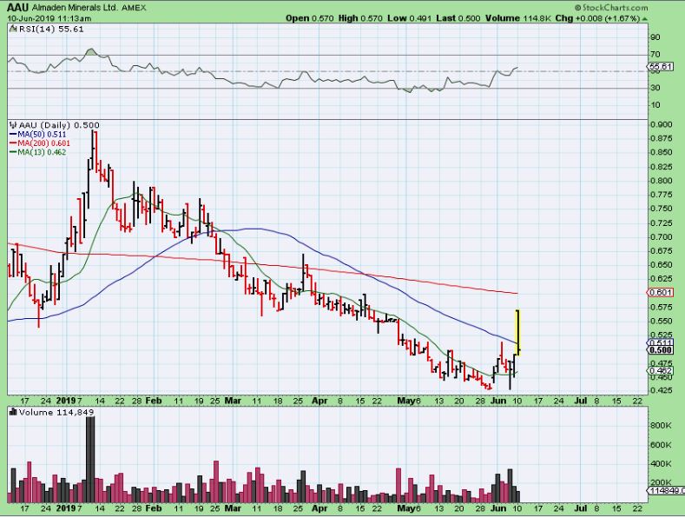Click the tallest volume bar in January
Screen dimensions: 685x518
(x=90, y=460)
